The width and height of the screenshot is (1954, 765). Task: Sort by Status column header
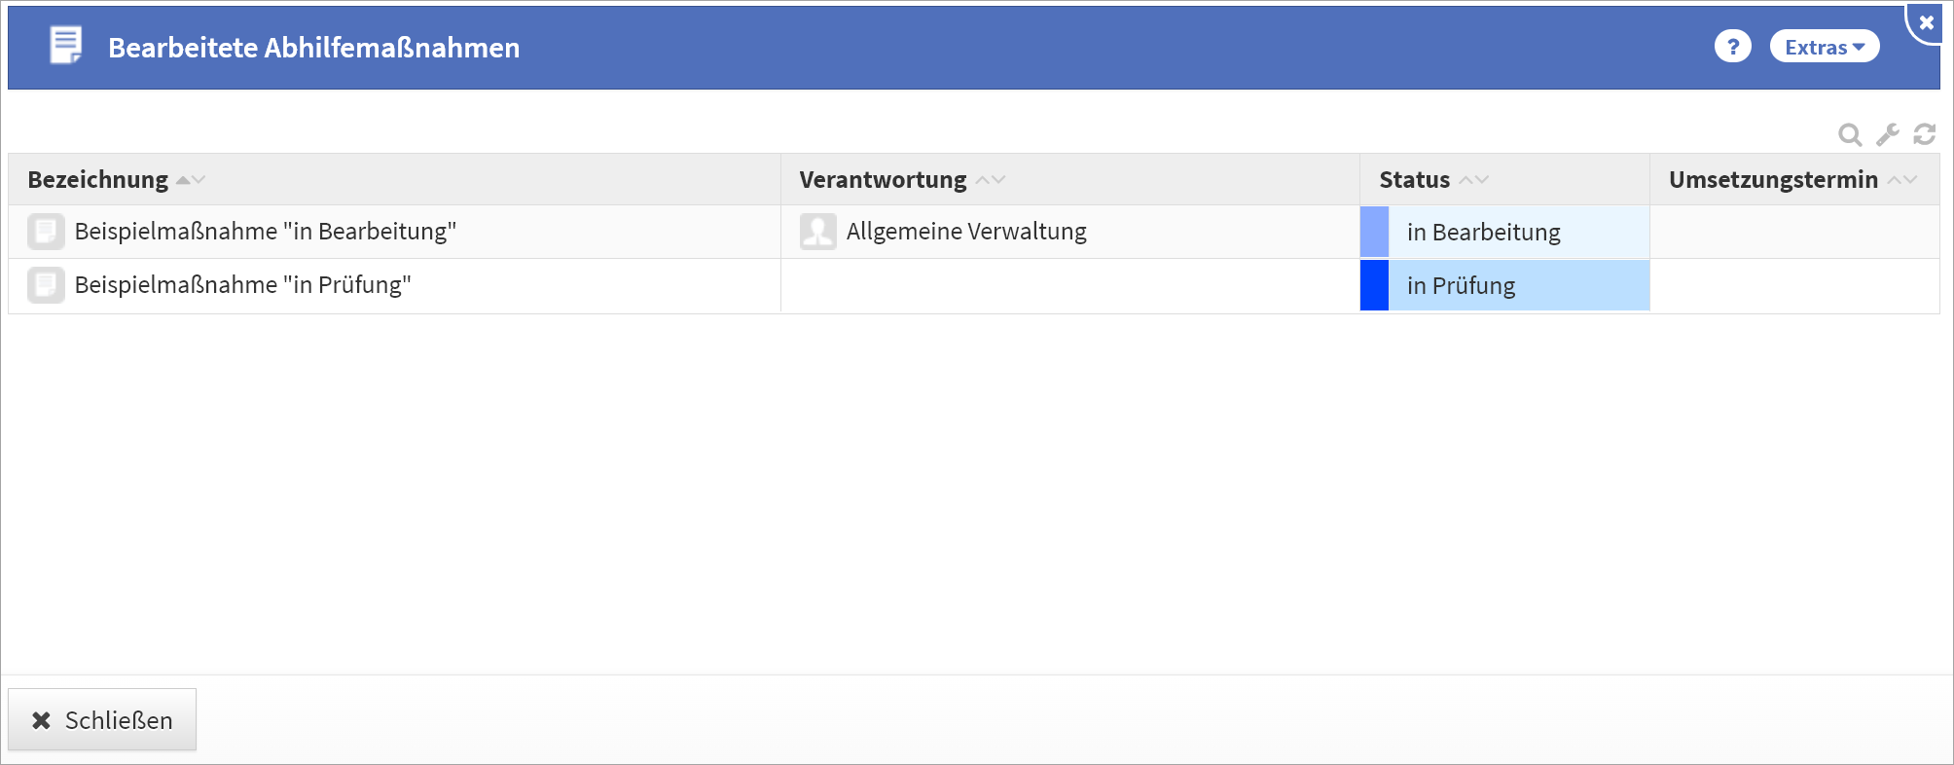(1414, 180)
